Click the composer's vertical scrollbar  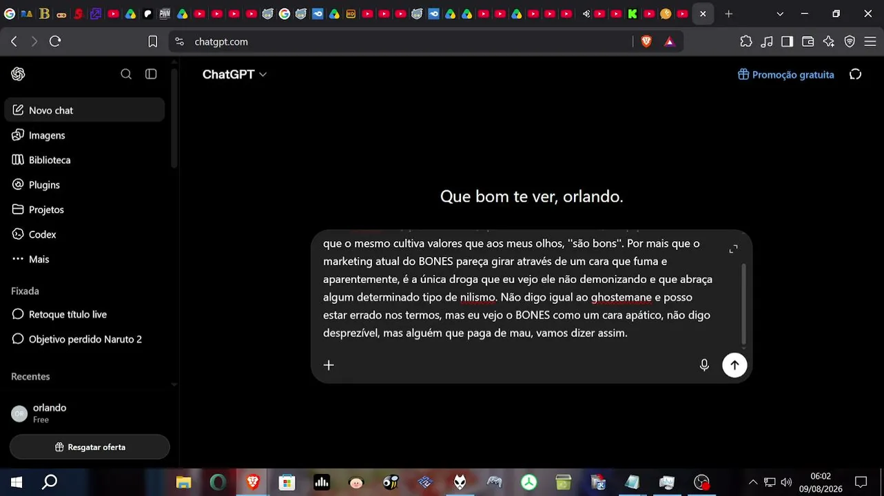click(x=743, y=304)
